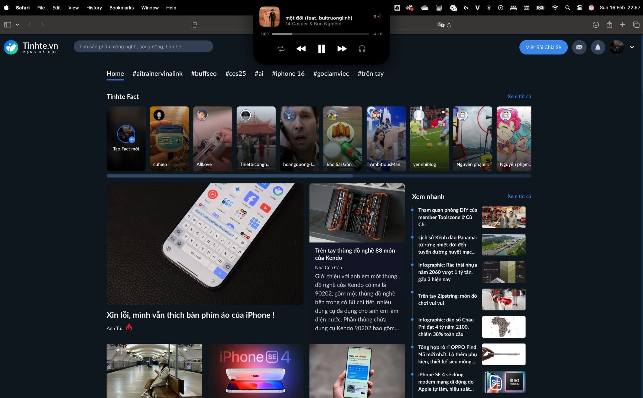
Task: Show the tab overview icon
Action: point(636,24)
